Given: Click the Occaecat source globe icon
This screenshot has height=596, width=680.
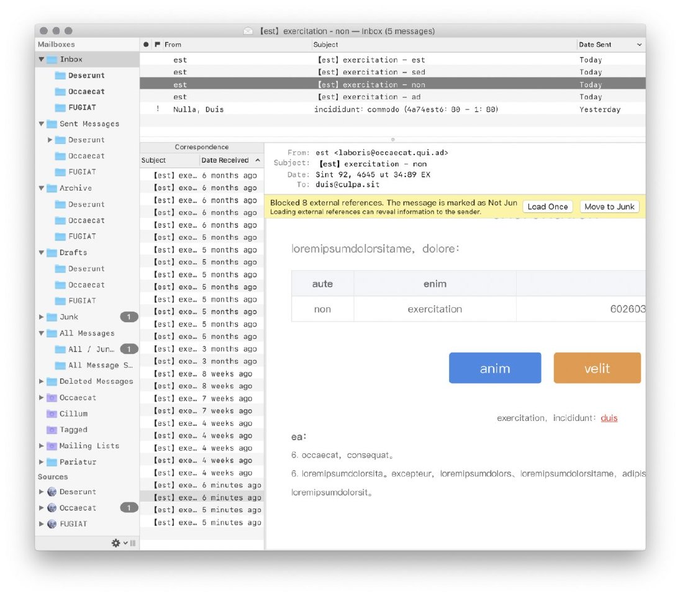Looking at the screenshot, I should coord(52,508).
